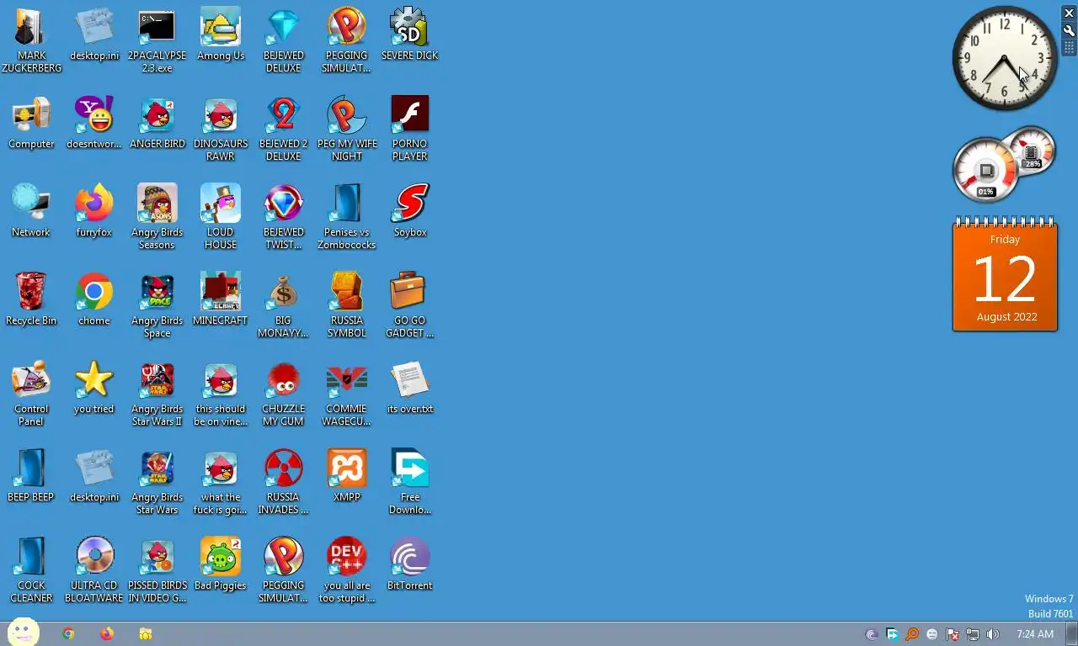The height and width of the screenshot is (646, 1078).
Task: Click the BitTorrent tray icon
Action: 872,634
